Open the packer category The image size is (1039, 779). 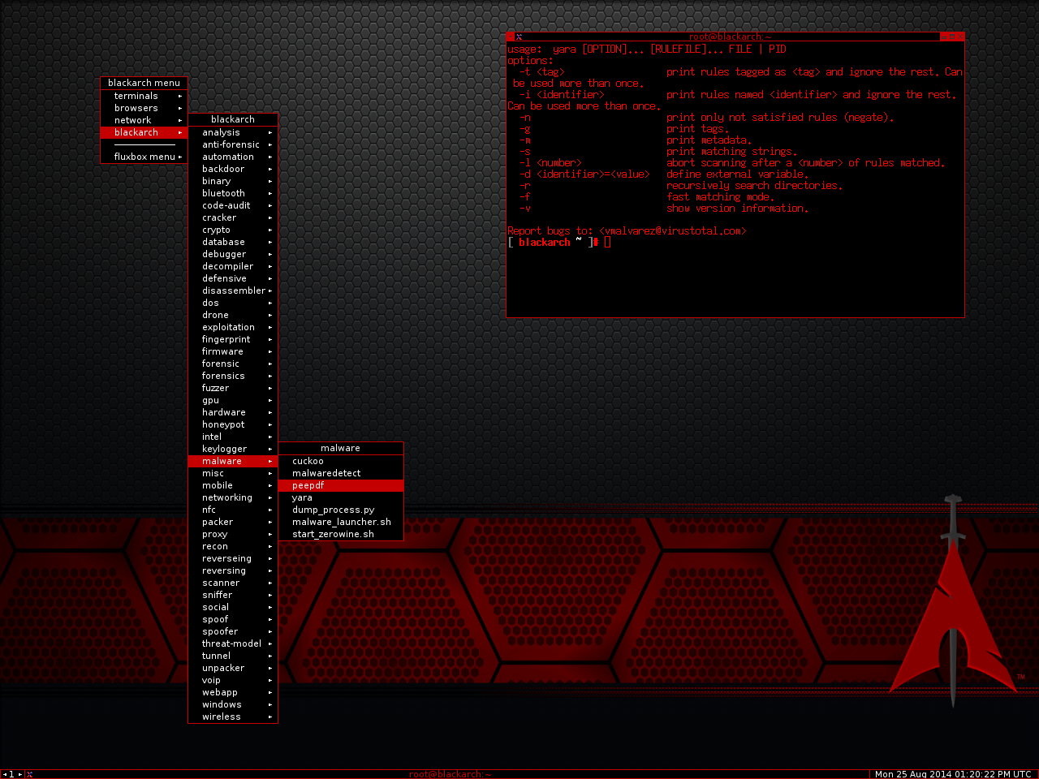pos(233,522)
